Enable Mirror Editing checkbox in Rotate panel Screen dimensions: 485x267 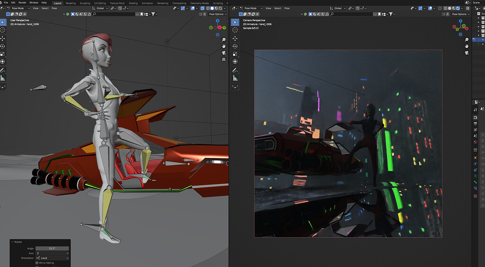click(x=37, y=263)
